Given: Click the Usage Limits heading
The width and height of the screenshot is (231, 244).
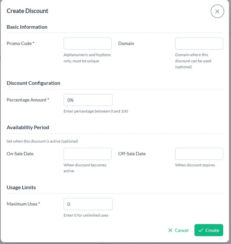Looking at the screenshot, I should [21, 187].
